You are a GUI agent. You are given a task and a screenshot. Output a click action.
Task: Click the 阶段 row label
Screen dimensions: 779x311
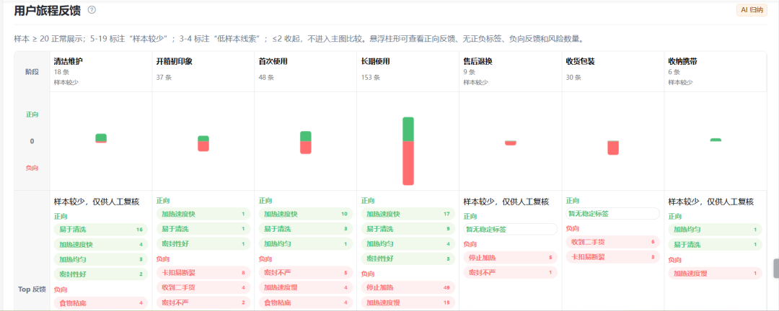pyautogui.click(x=32, y=71)
